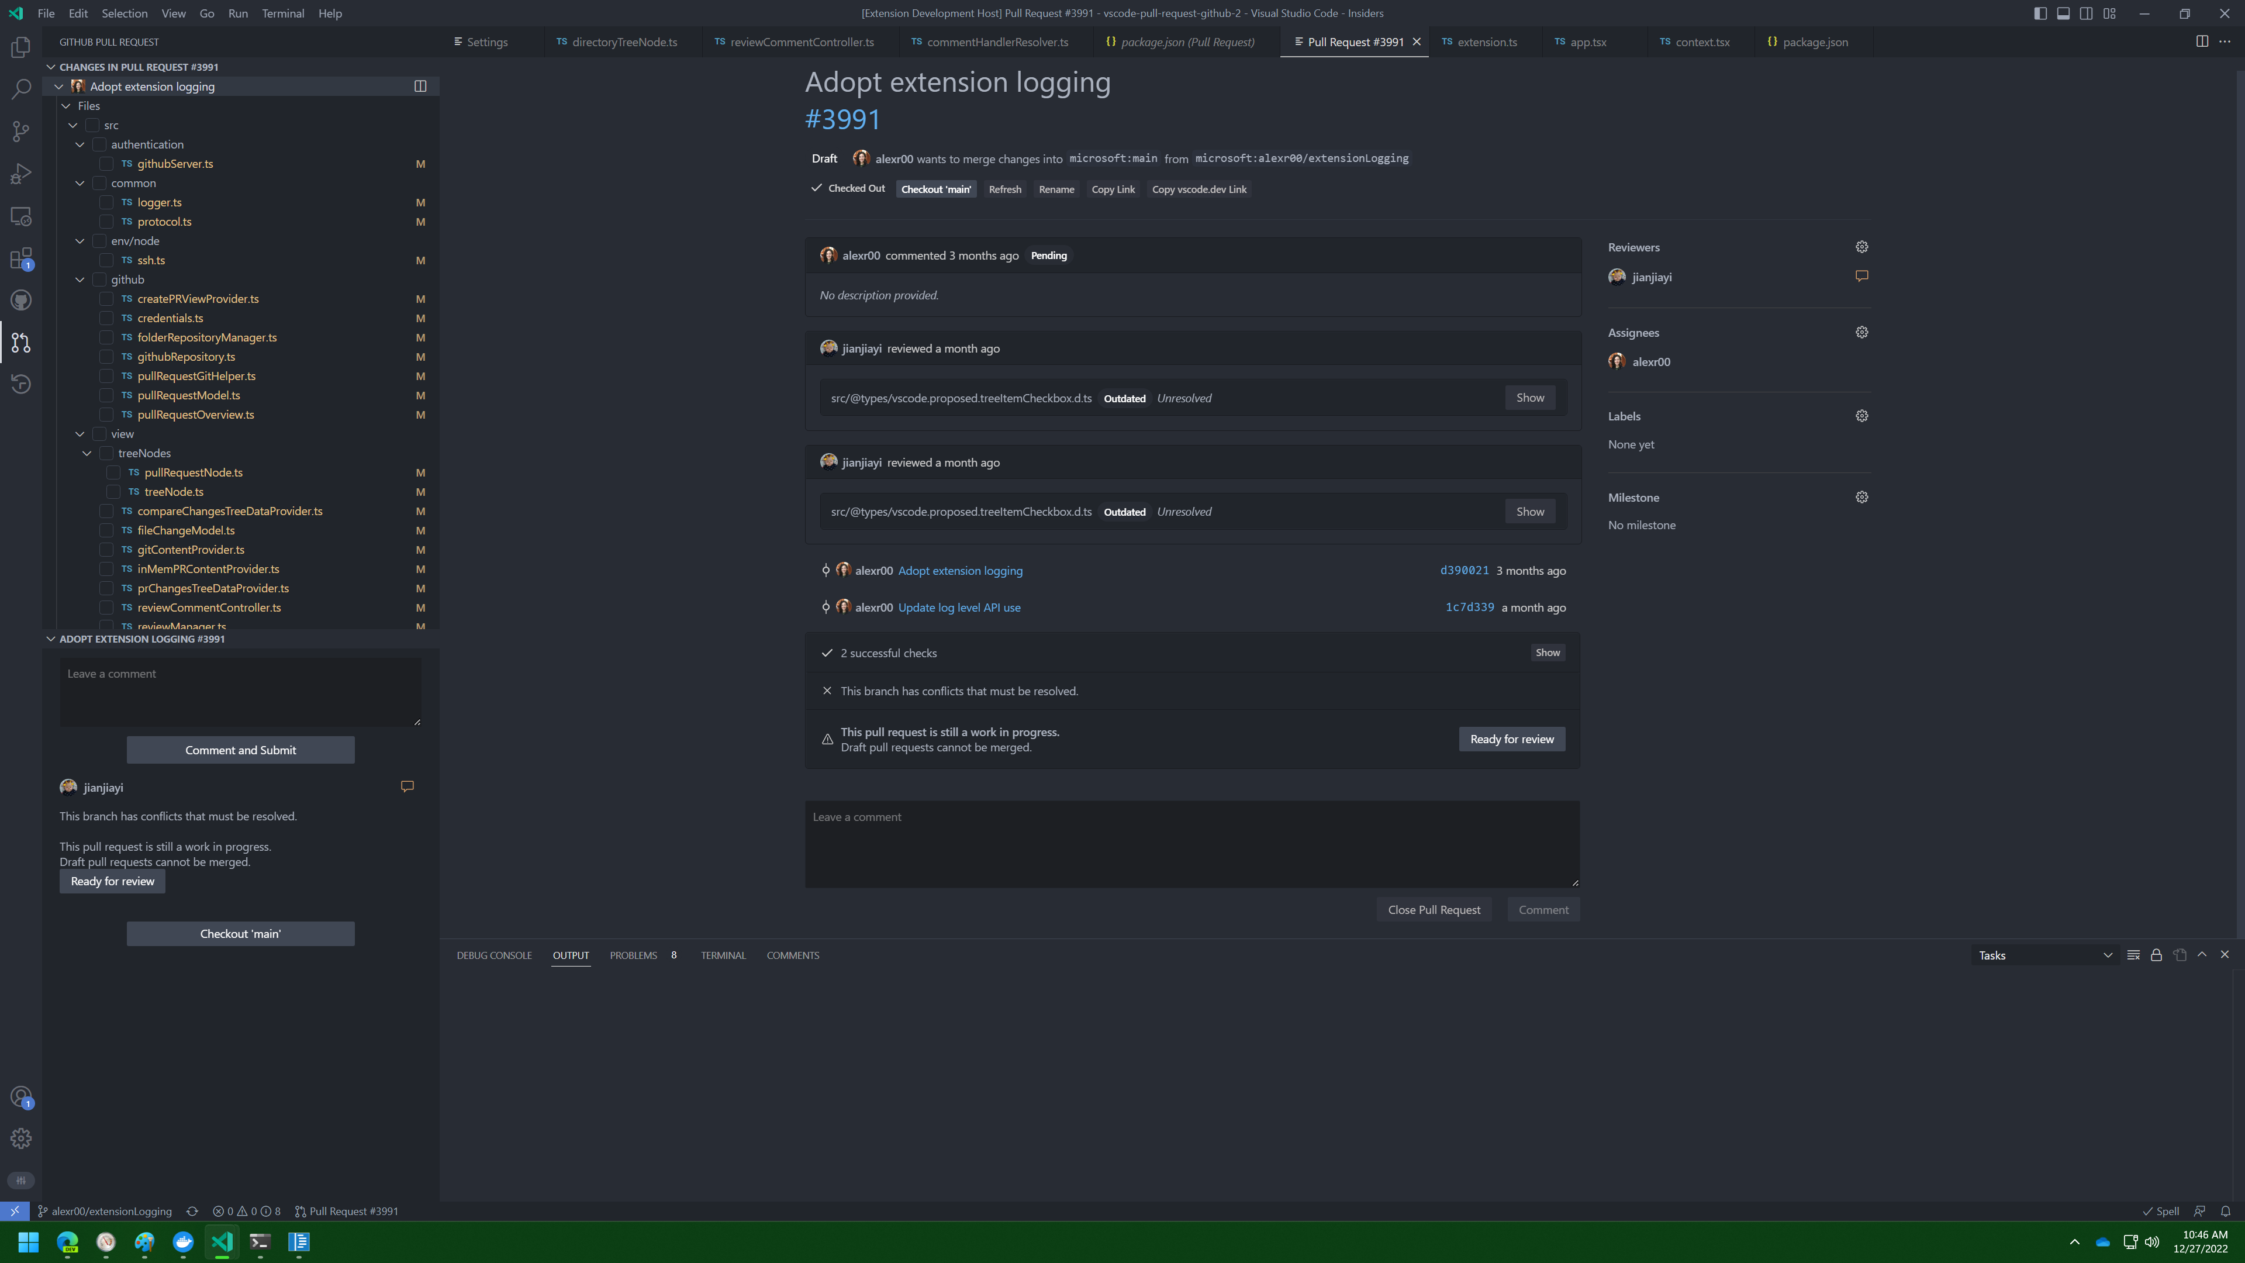Open the Reviewers settings gear

pyautogui.click(x=1861, y=247)
